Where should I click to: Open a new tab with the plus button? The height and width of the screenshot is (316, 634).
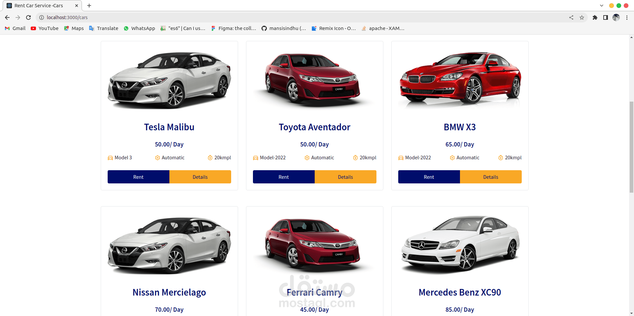tap(89, 6)
